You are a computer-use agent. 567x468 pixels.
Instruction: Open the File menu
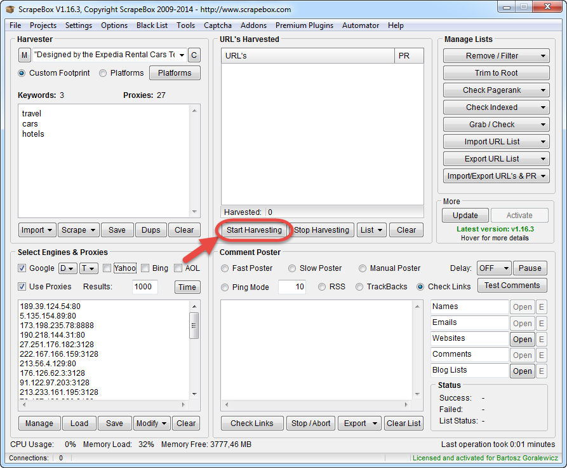[x=15, y=25]
